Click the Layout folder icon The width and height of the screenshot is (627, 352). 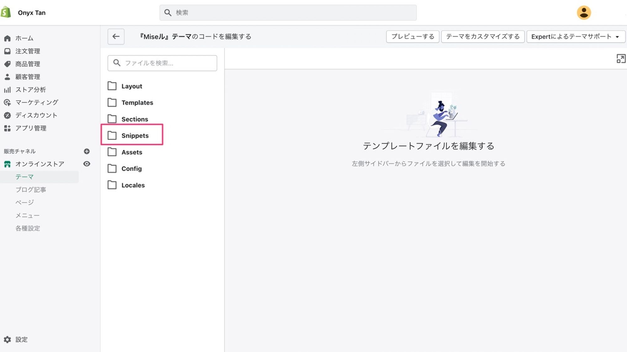tap(112, 86)
